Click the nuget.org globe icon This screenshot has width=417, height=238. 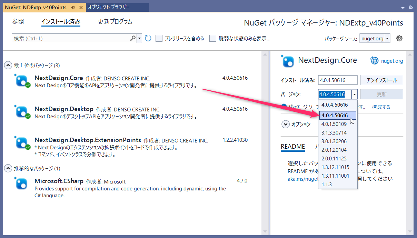point(375,61)
